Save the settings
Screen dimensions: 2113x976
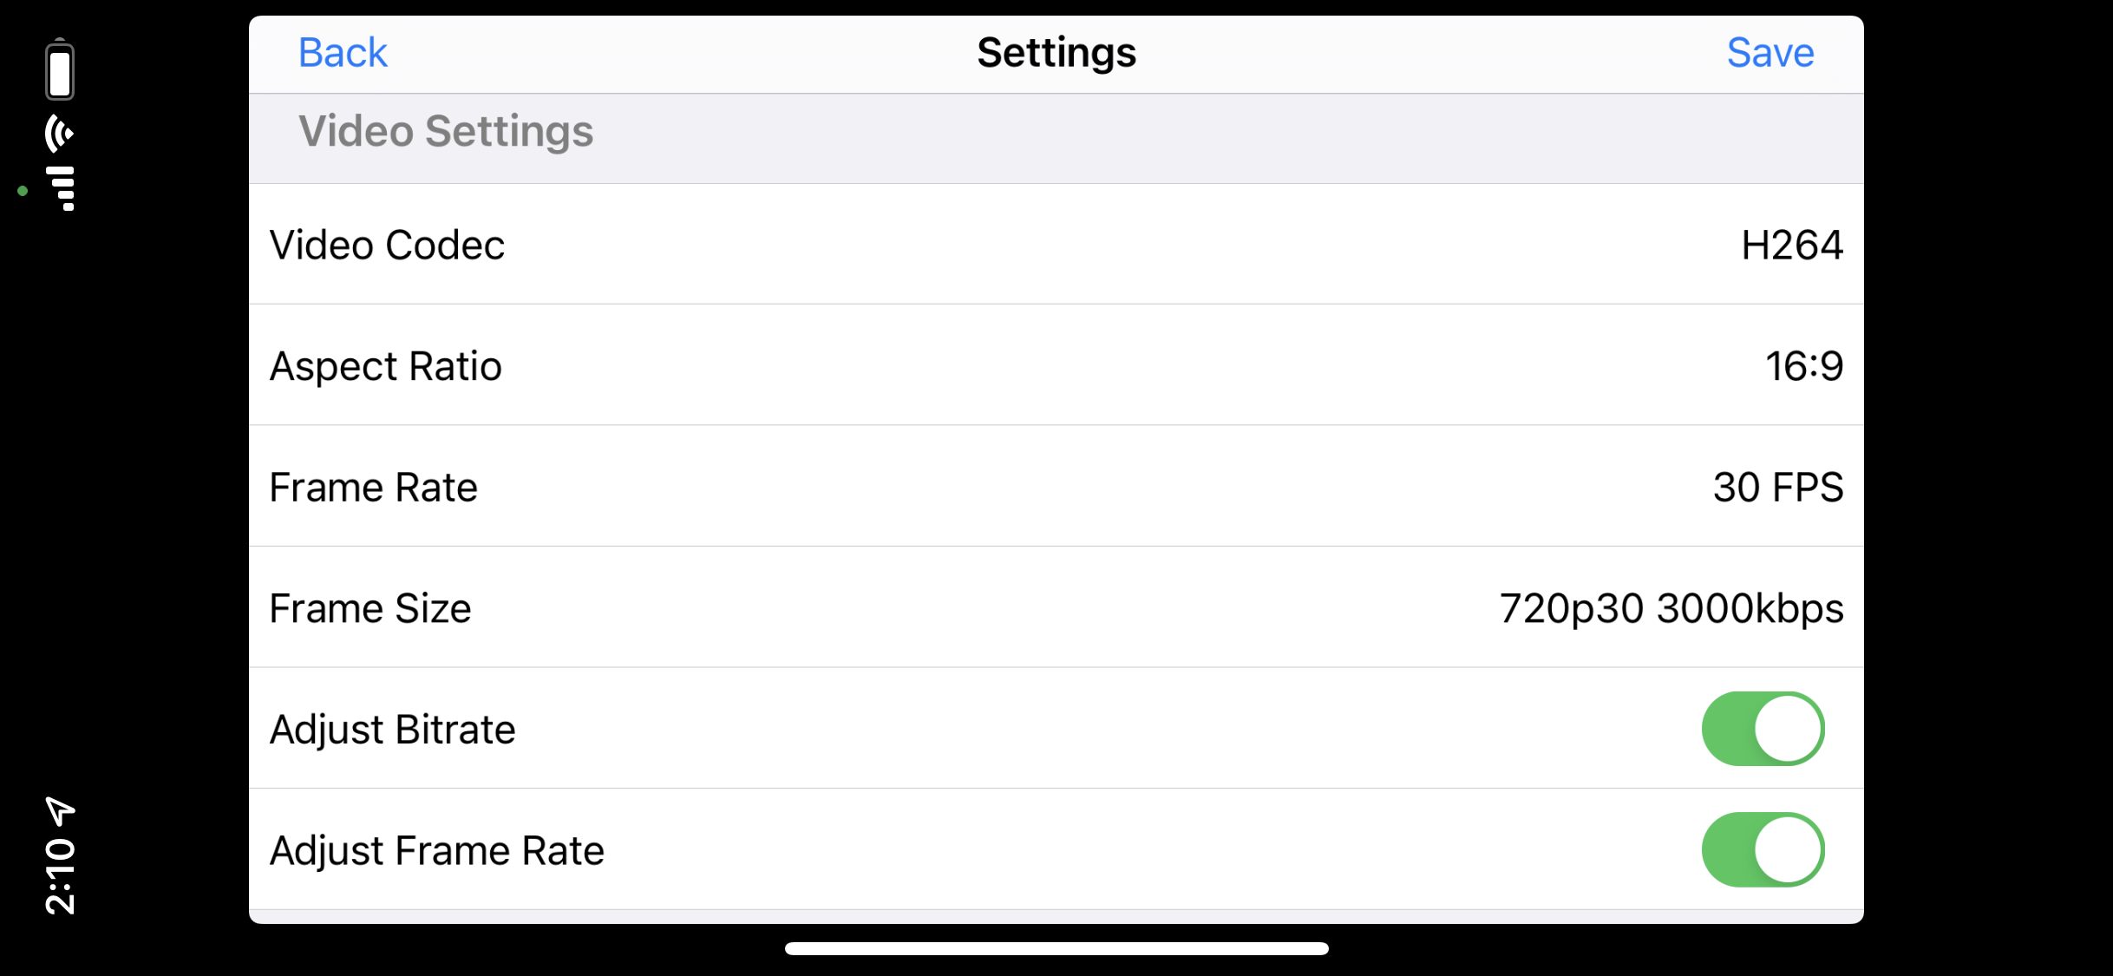(x=1770, y=53)
